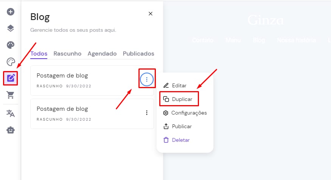Select Editar from the context menu
331x180 pixels.
pyautogui.click(x=179, y=86)
